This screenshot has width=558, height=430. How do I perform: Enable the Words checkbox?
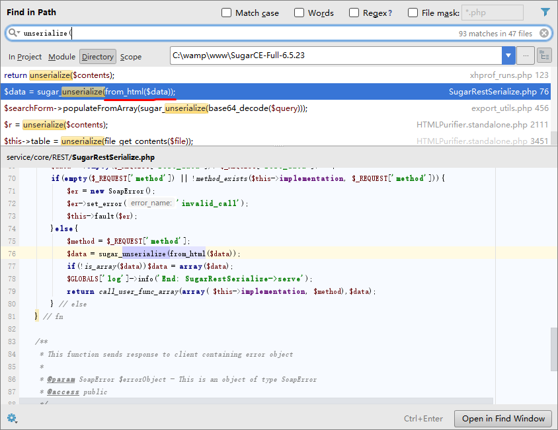[x=299, y=13]
